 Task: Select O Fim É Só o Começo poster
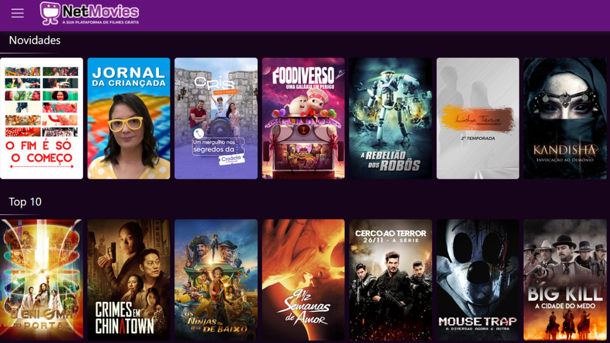click(42, 119)
